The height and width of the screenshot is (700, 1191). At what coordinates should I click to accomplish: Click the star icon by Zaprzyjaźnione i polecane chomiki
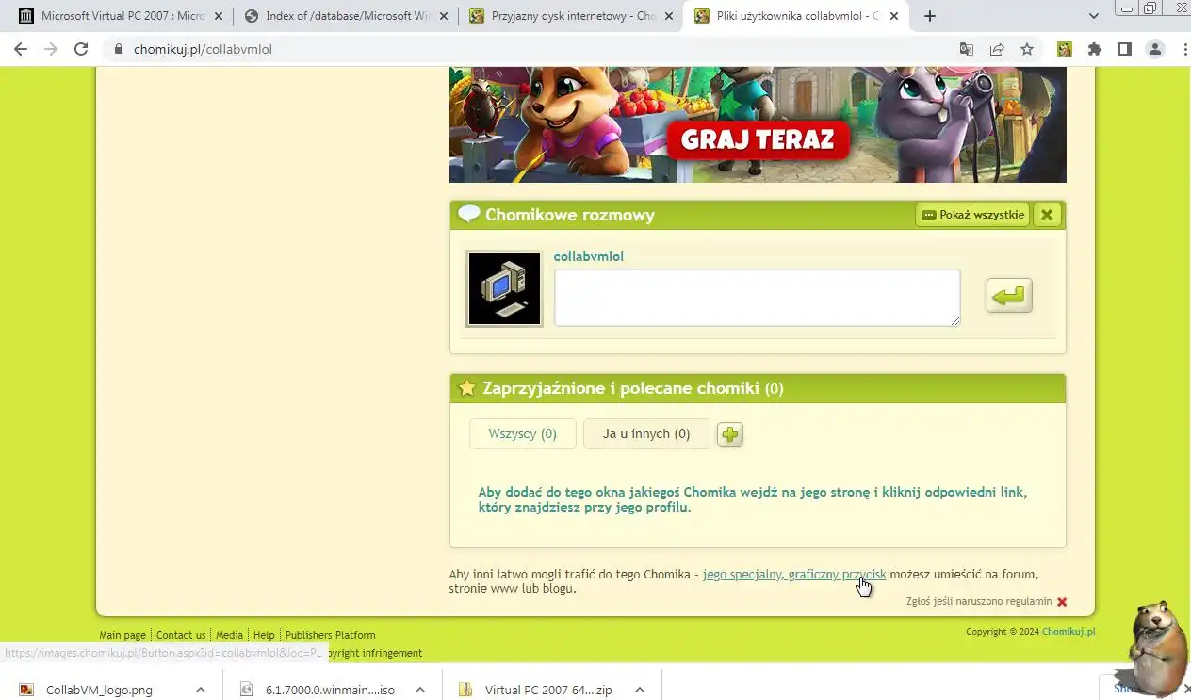click(x=466, y=388)
